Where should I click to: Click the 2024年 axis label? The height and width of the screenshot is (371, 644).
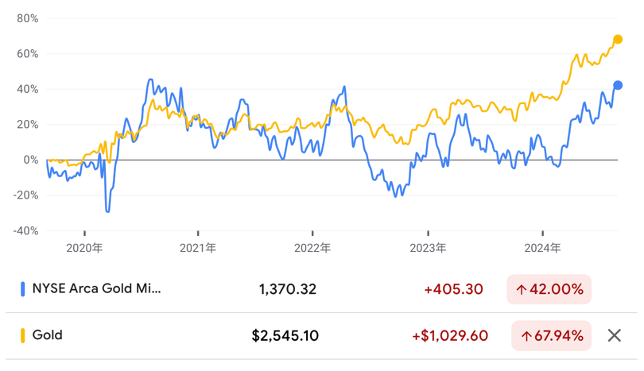542,248
